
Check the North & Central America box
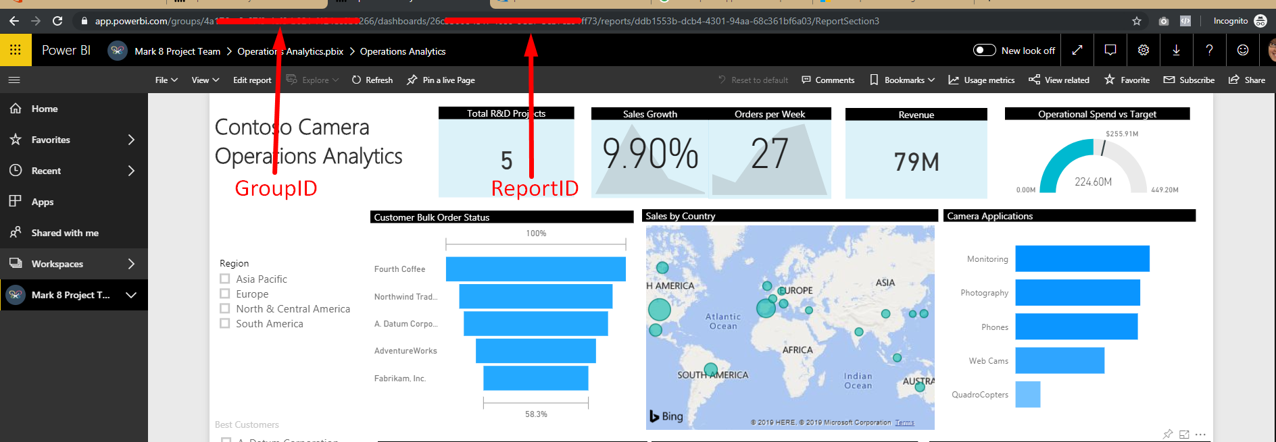click(x=225, y=308)
